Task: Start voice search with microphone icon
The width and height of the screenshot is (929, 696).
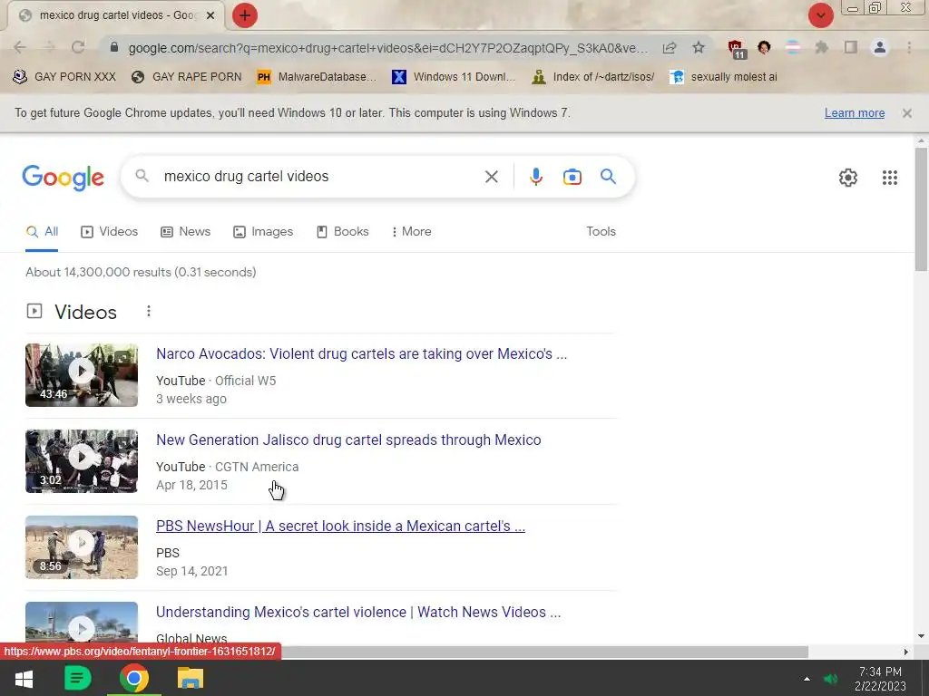Action: (535, 177)
